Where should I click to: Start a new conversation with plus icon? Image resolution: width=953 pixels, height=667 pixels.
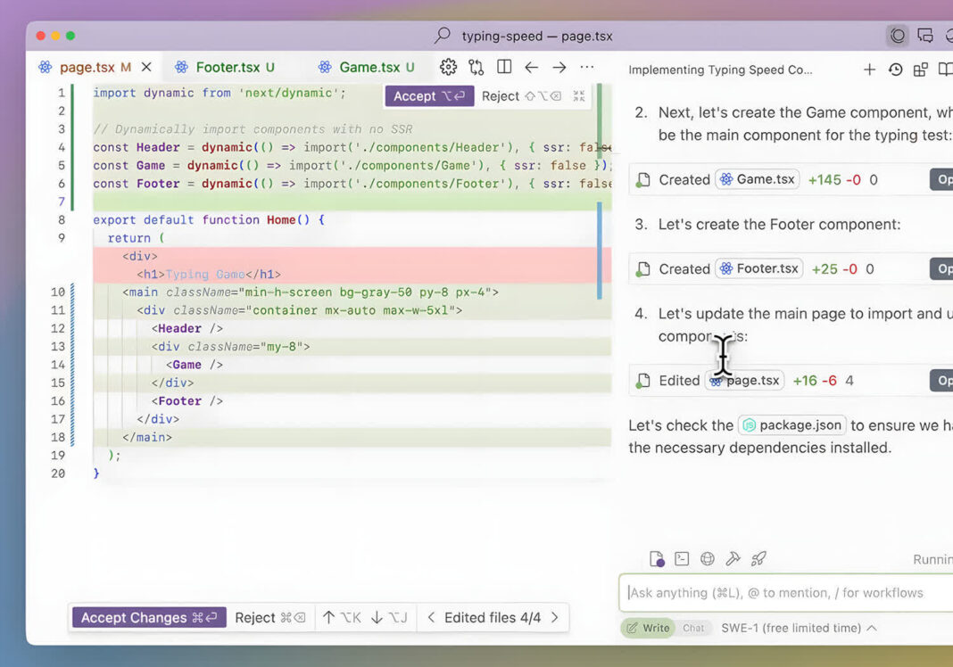pos(869,70)
